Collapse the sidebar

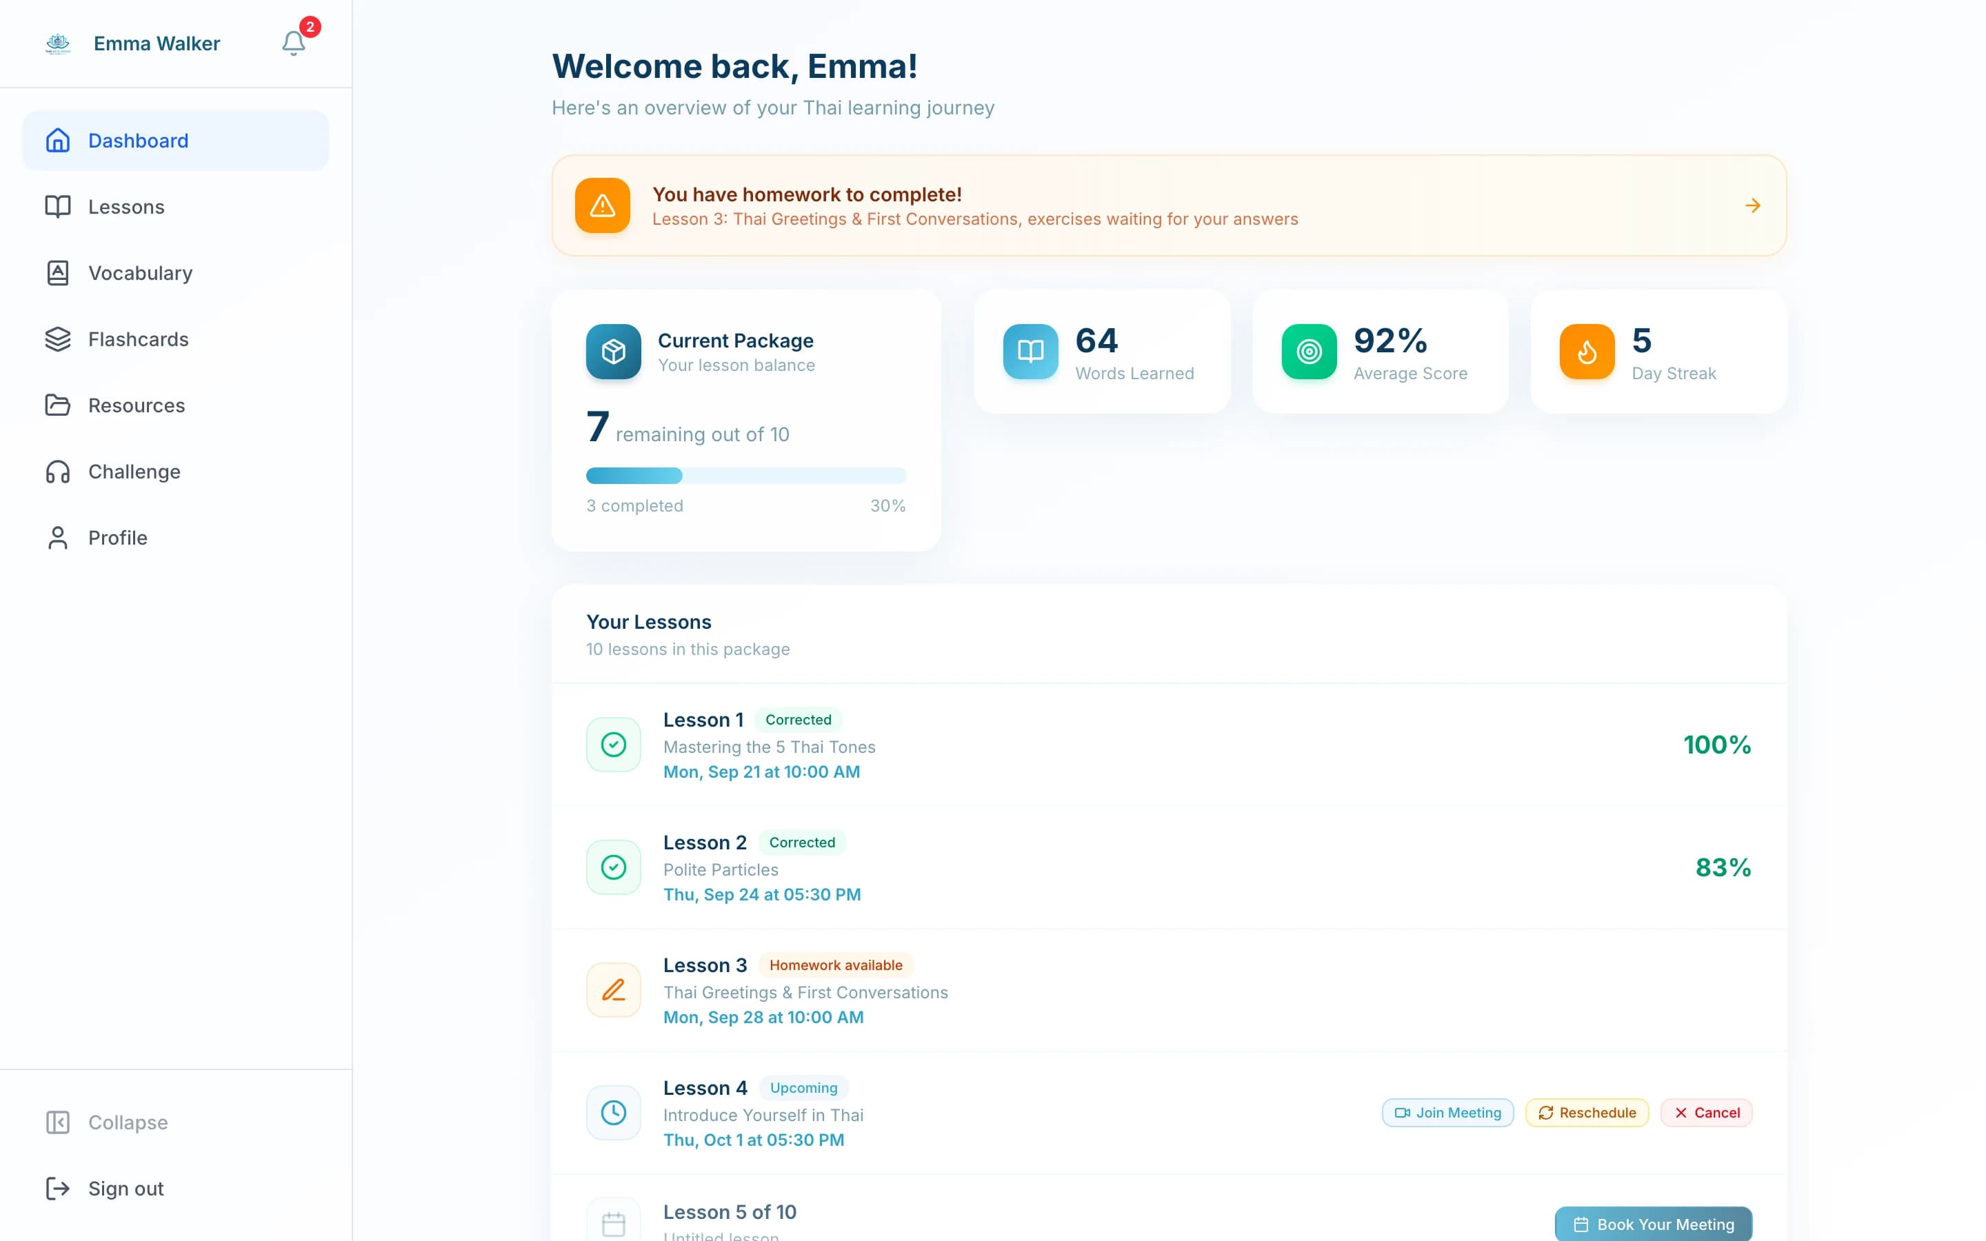click(x=176, y=1122)
